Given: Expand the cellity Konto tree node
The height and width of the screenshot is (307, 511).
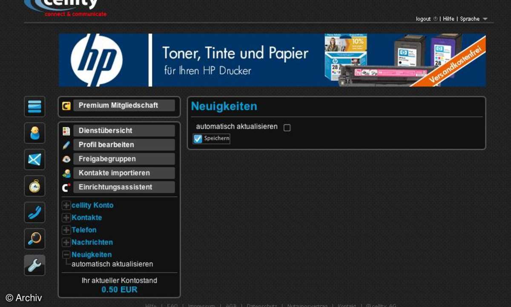Looking at the screenshot, I should coord(66,206).
